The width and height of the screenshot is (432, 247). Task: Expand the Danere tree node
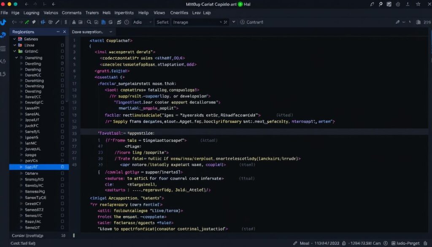21,173
